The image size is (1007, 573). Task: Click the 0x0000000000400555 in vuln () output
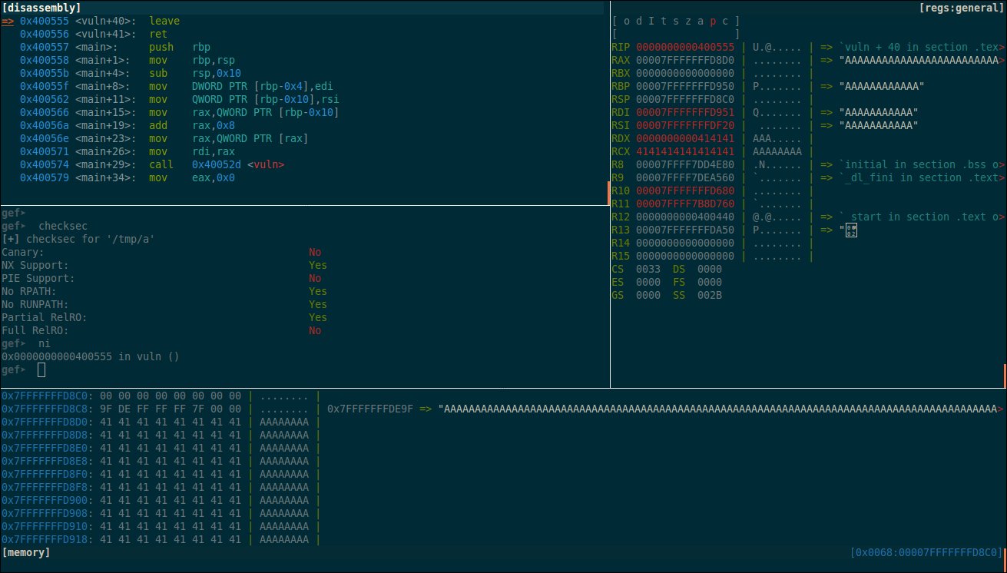tap(91, 356)
